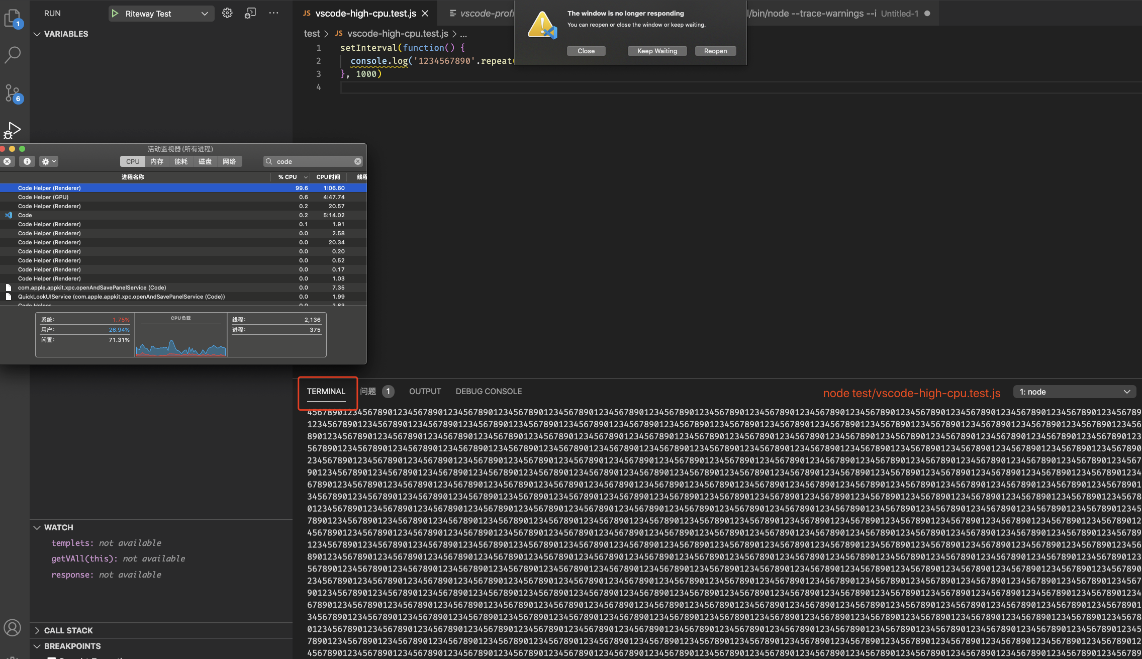Open Source Control view showing 6 changes
1142x659 pixels.
click(x=13, y=93)
